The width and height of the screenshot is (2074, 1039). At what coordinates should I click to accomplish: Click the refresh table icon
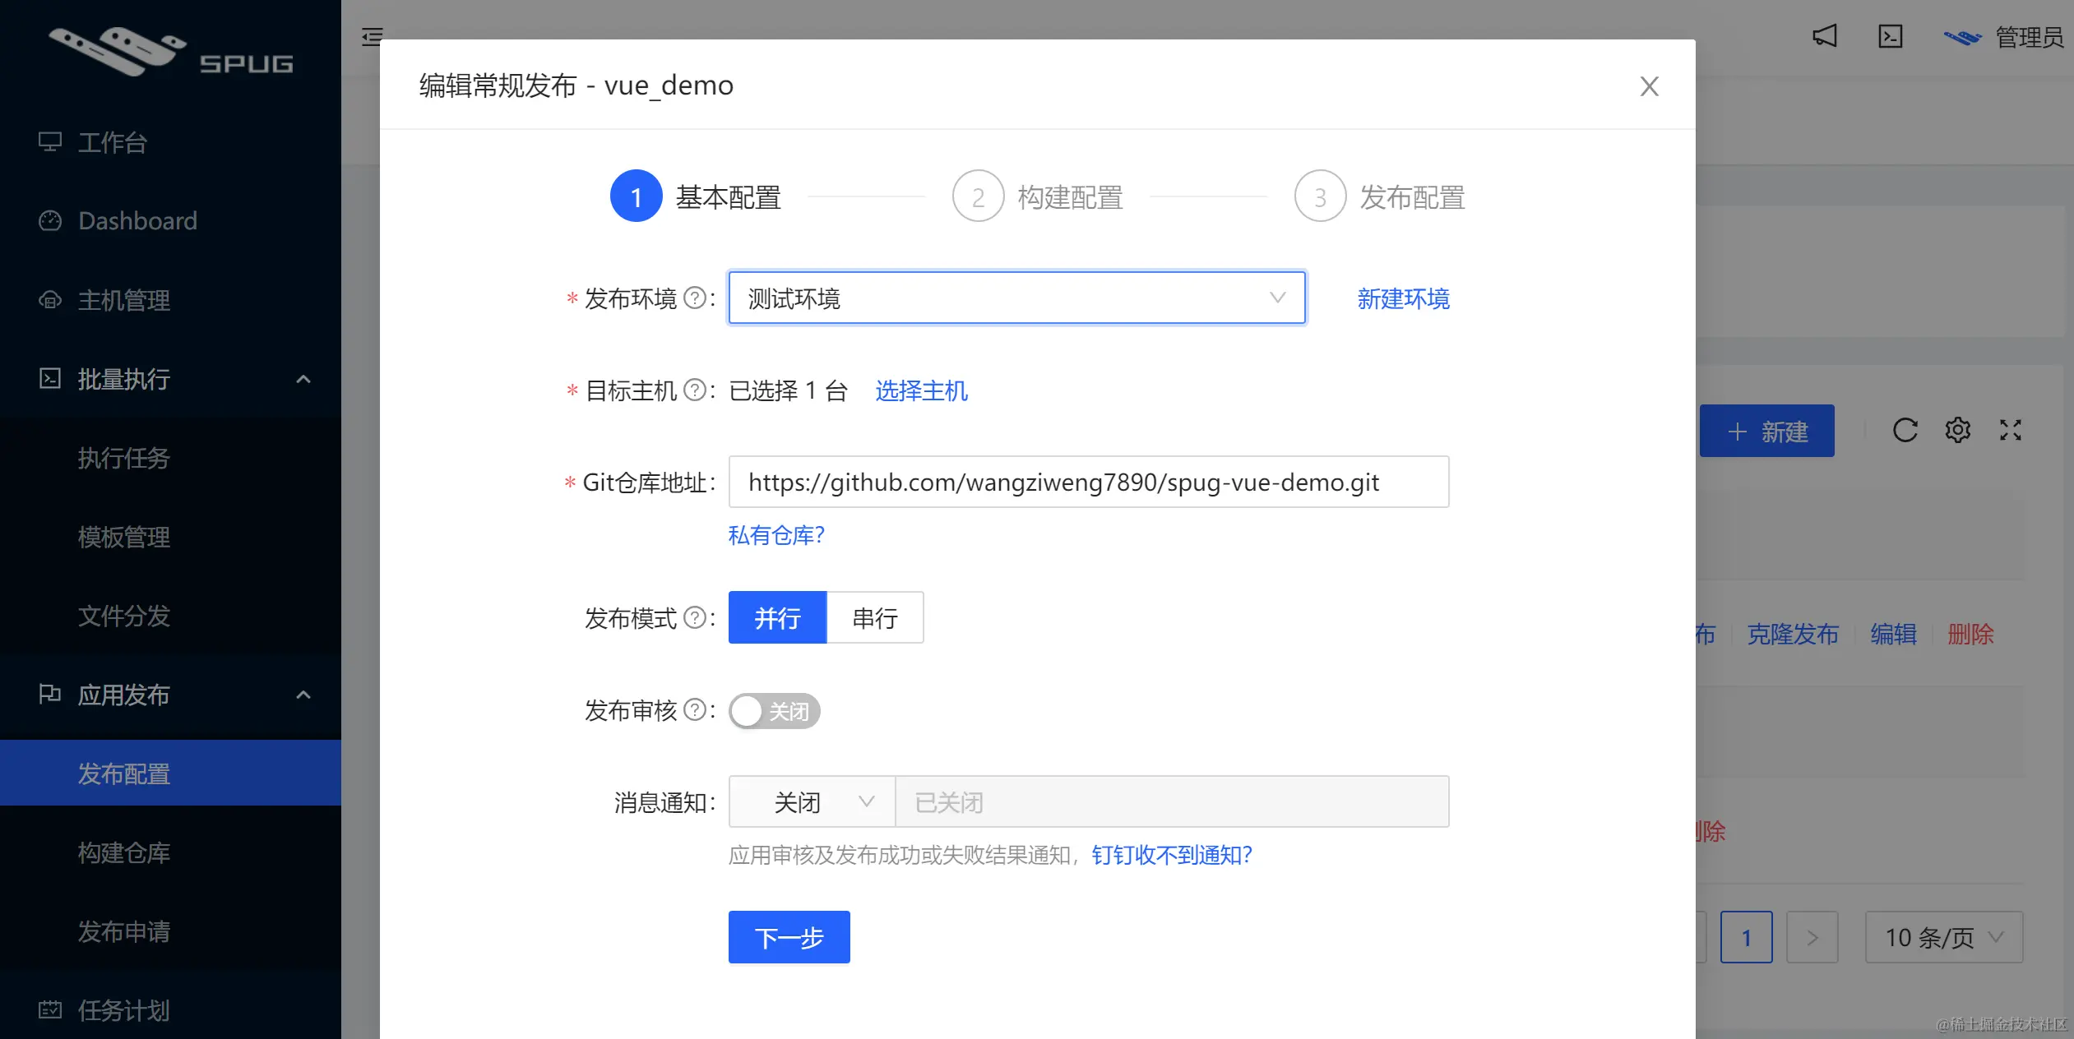(1905, 431)
